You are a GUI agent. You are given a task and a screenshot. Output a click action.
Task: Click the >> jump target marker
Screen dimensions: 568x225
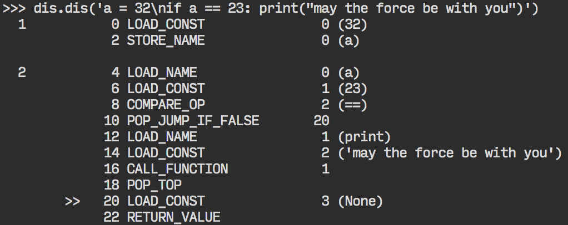coord(73,201)
